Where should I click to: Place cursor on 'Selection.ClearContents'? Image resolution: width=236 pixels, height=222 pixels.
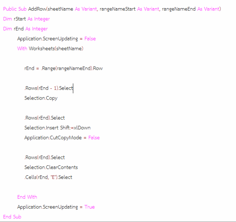click(x=51, y=167)
